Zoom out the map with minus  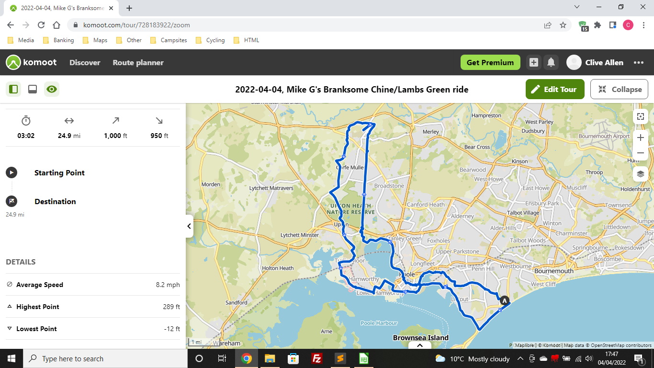point(641,153)
